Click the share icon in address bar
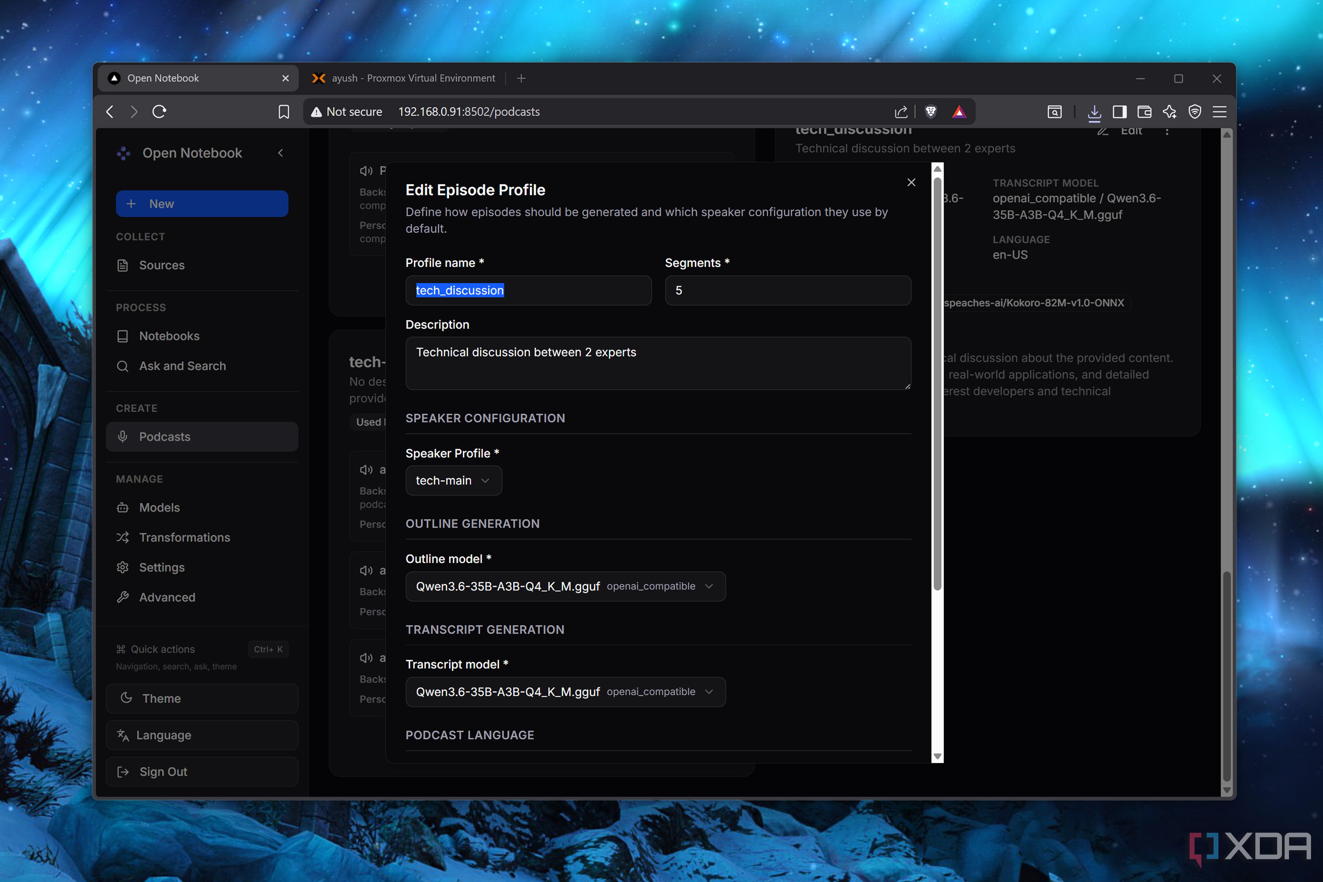Image resolution: width=1323 pixels, height=882 pixels. (901, 111)
